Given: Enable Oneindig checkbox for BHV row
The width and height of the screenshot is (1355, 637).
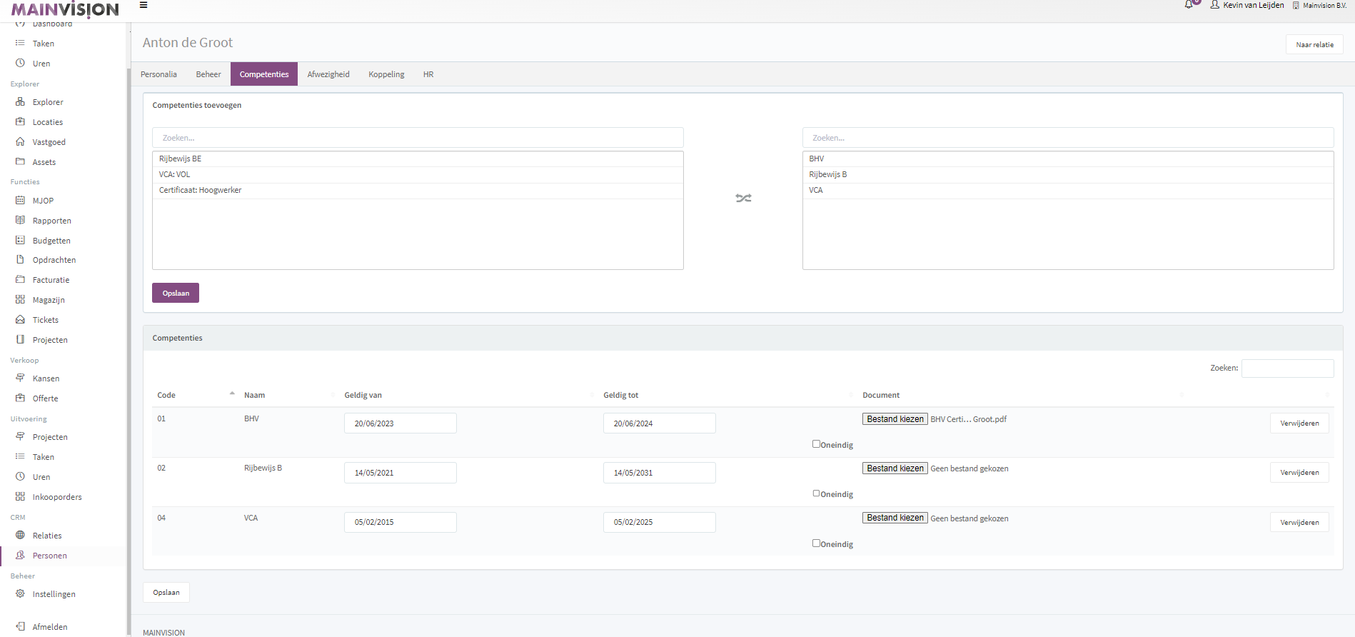Looking at the screenshot, I should click(x=816, y=444).
